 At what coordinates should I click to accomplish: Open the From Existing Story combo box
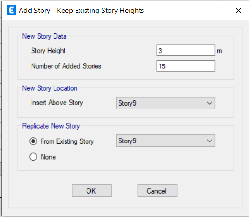click(165, 141)
